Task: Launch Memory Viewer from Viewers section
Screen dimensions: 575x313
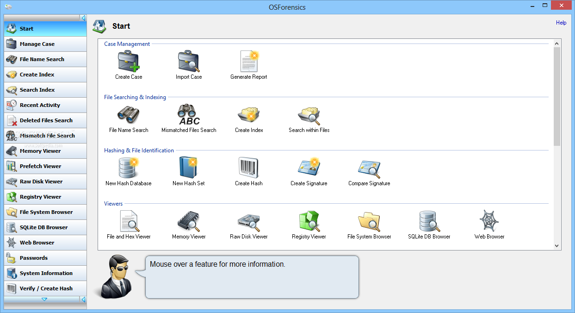Action: pyautogui.click(x=189, y=221)
